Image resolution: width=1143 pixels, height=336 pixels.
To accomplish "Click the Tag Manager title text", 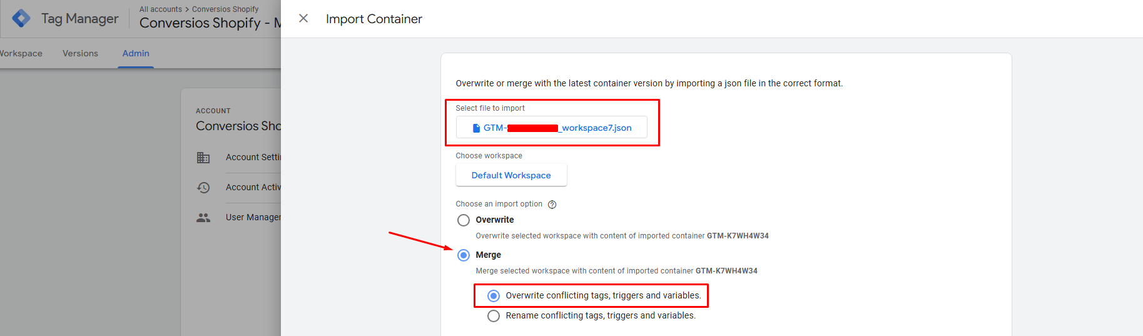I will pos(79,19).
